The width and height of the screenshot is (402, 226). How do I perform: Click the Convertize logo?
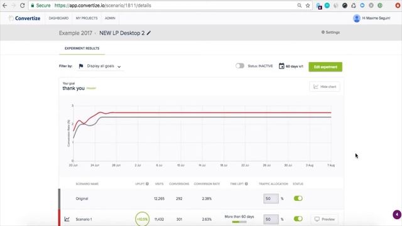click(24, 18)
